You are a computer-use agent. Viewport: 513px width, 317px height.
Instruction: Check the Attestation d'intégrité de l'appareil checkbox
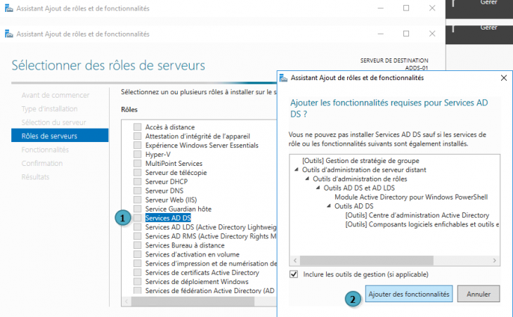(x=138, y=136)
